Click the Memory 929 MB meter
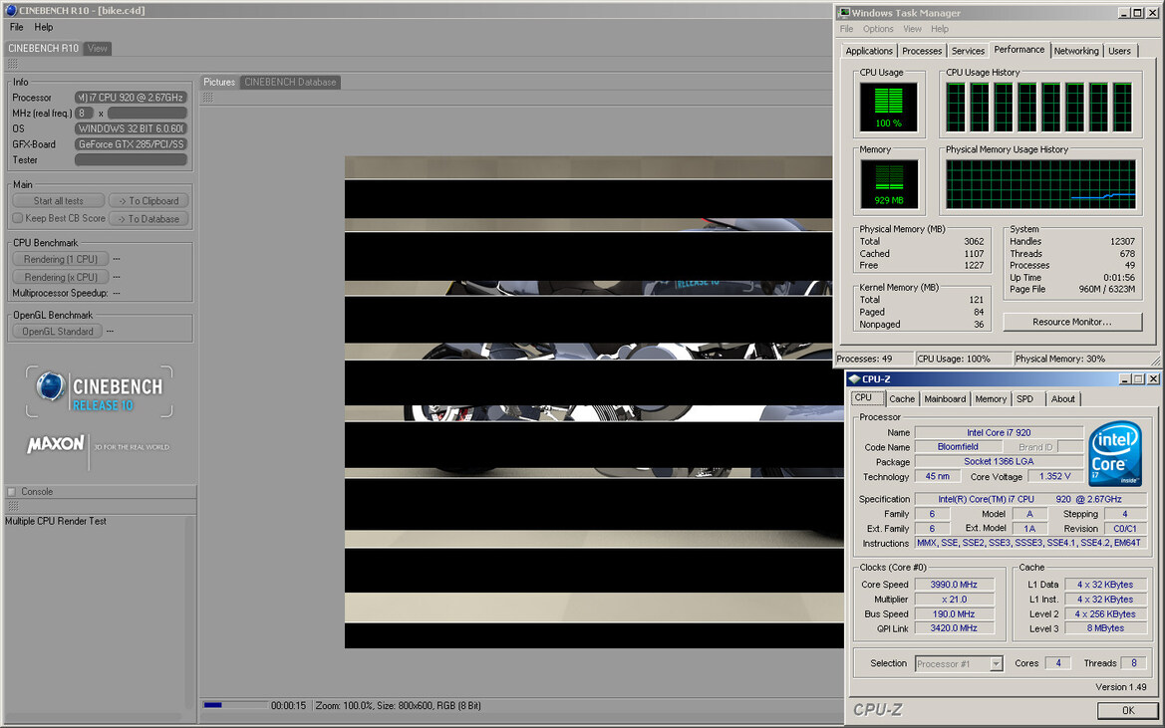1165x728 pixels. coord(889,184)
